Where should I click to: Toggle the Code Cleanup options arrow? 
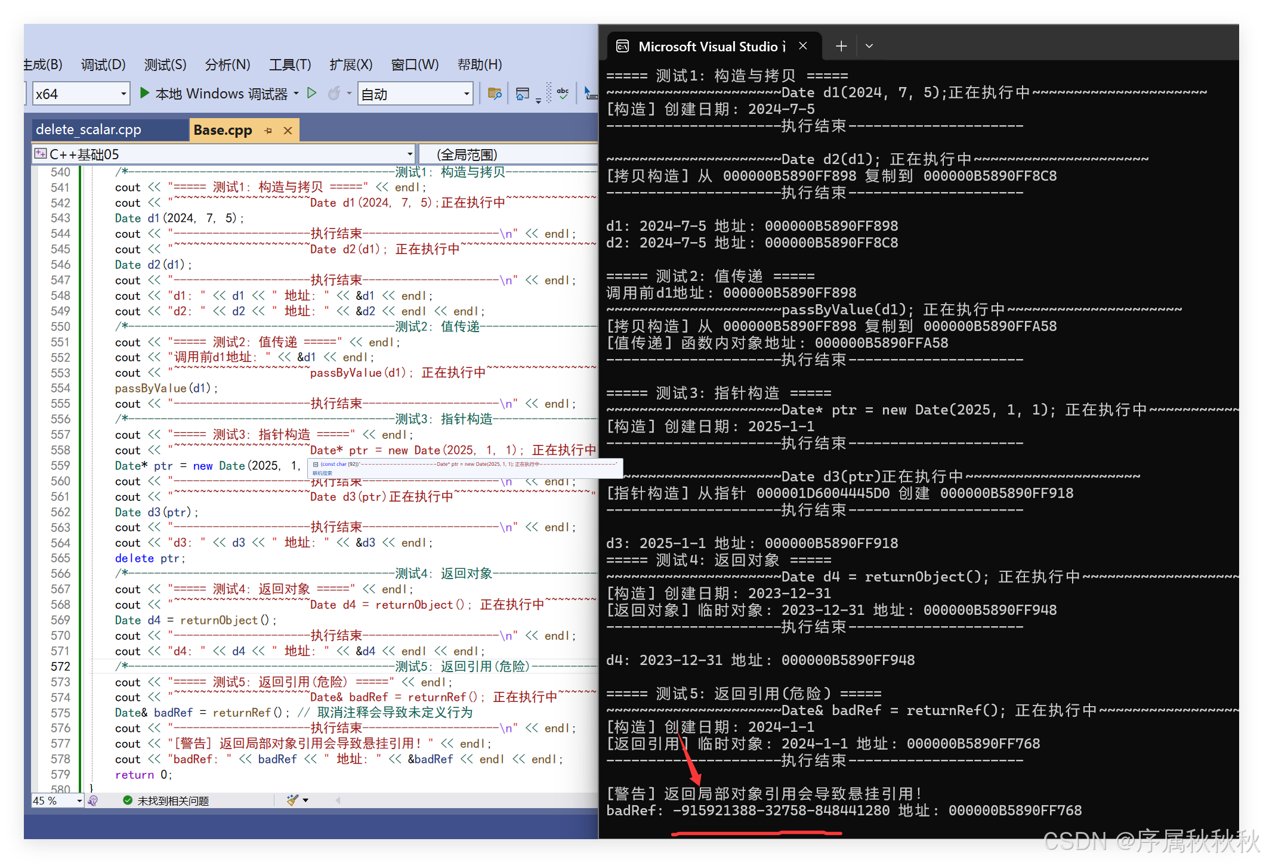coord(304,800)
